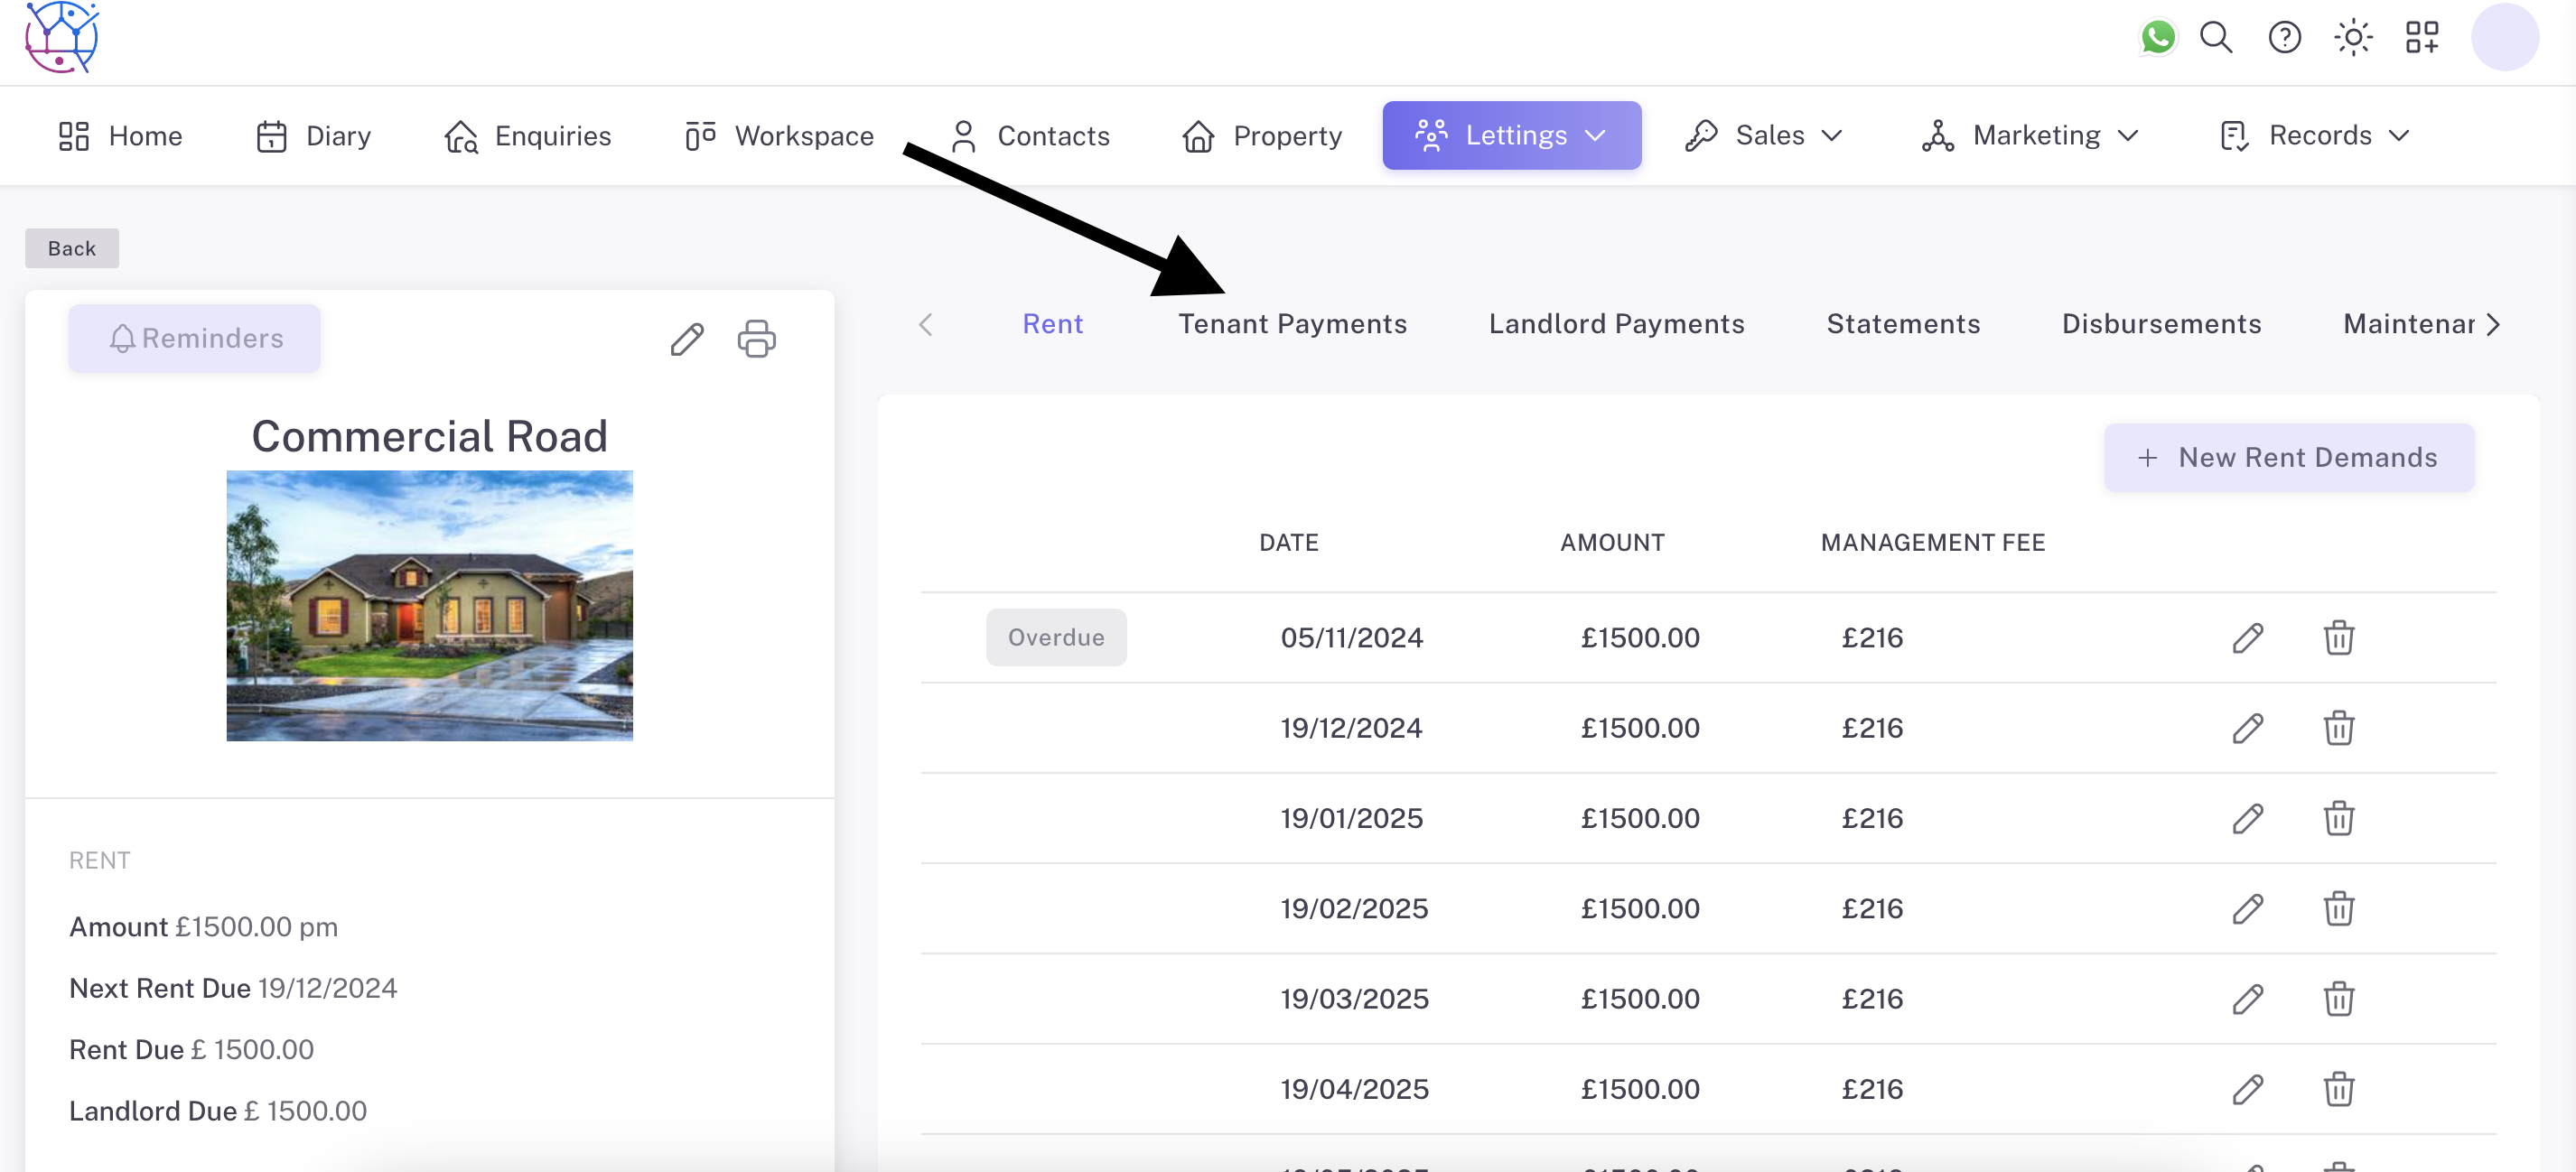Click the New Rent Demands button
The height and width of the screenshot is (1172, 2576).
(2288, 457)
